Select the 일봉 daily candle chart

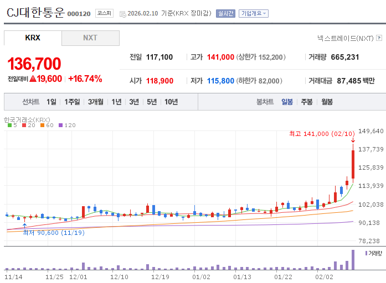pos(287,102)
